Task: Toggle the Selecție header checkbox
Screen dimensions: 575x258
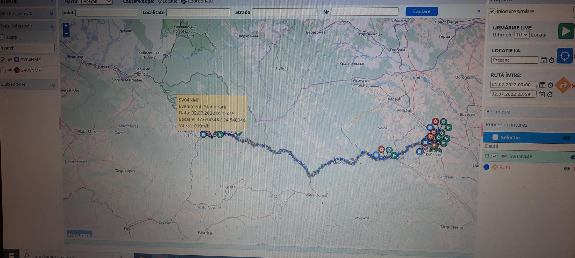Action: [x=495, y=137]
